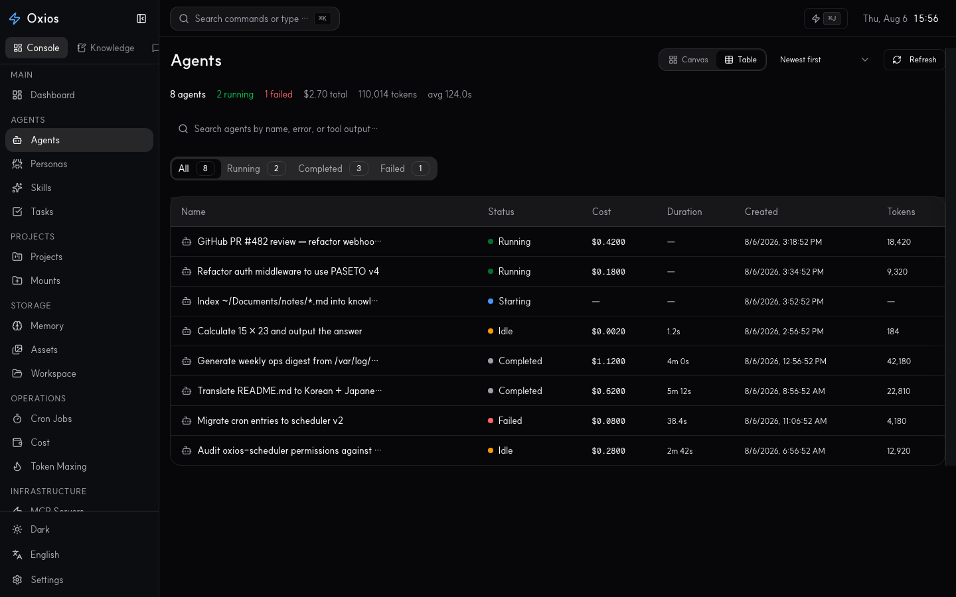Open the Personas page link
The image size is (956, 597).
pyautogui.click(x=79, y=164)
